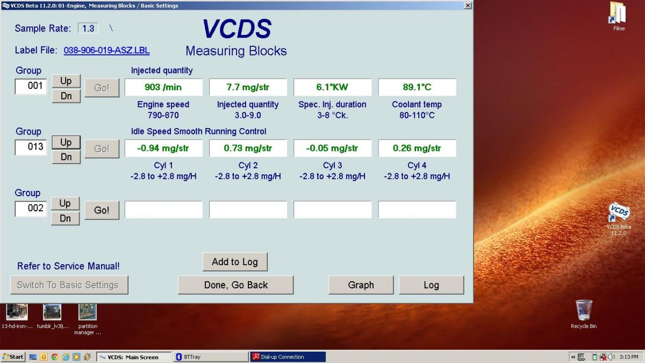Open the Filme folder shortcut on desktop
Image resolution: width=645 pixels, height=363 pixels.
[618, 16]
